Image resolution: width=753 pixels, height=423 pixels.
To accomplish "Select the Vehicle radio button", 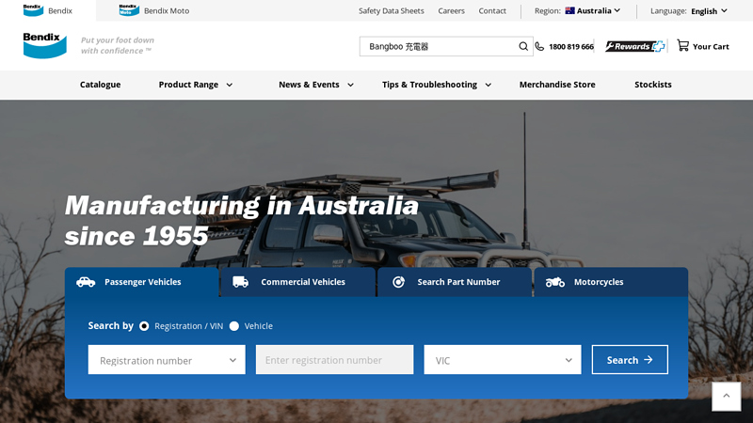I will 233,326.
